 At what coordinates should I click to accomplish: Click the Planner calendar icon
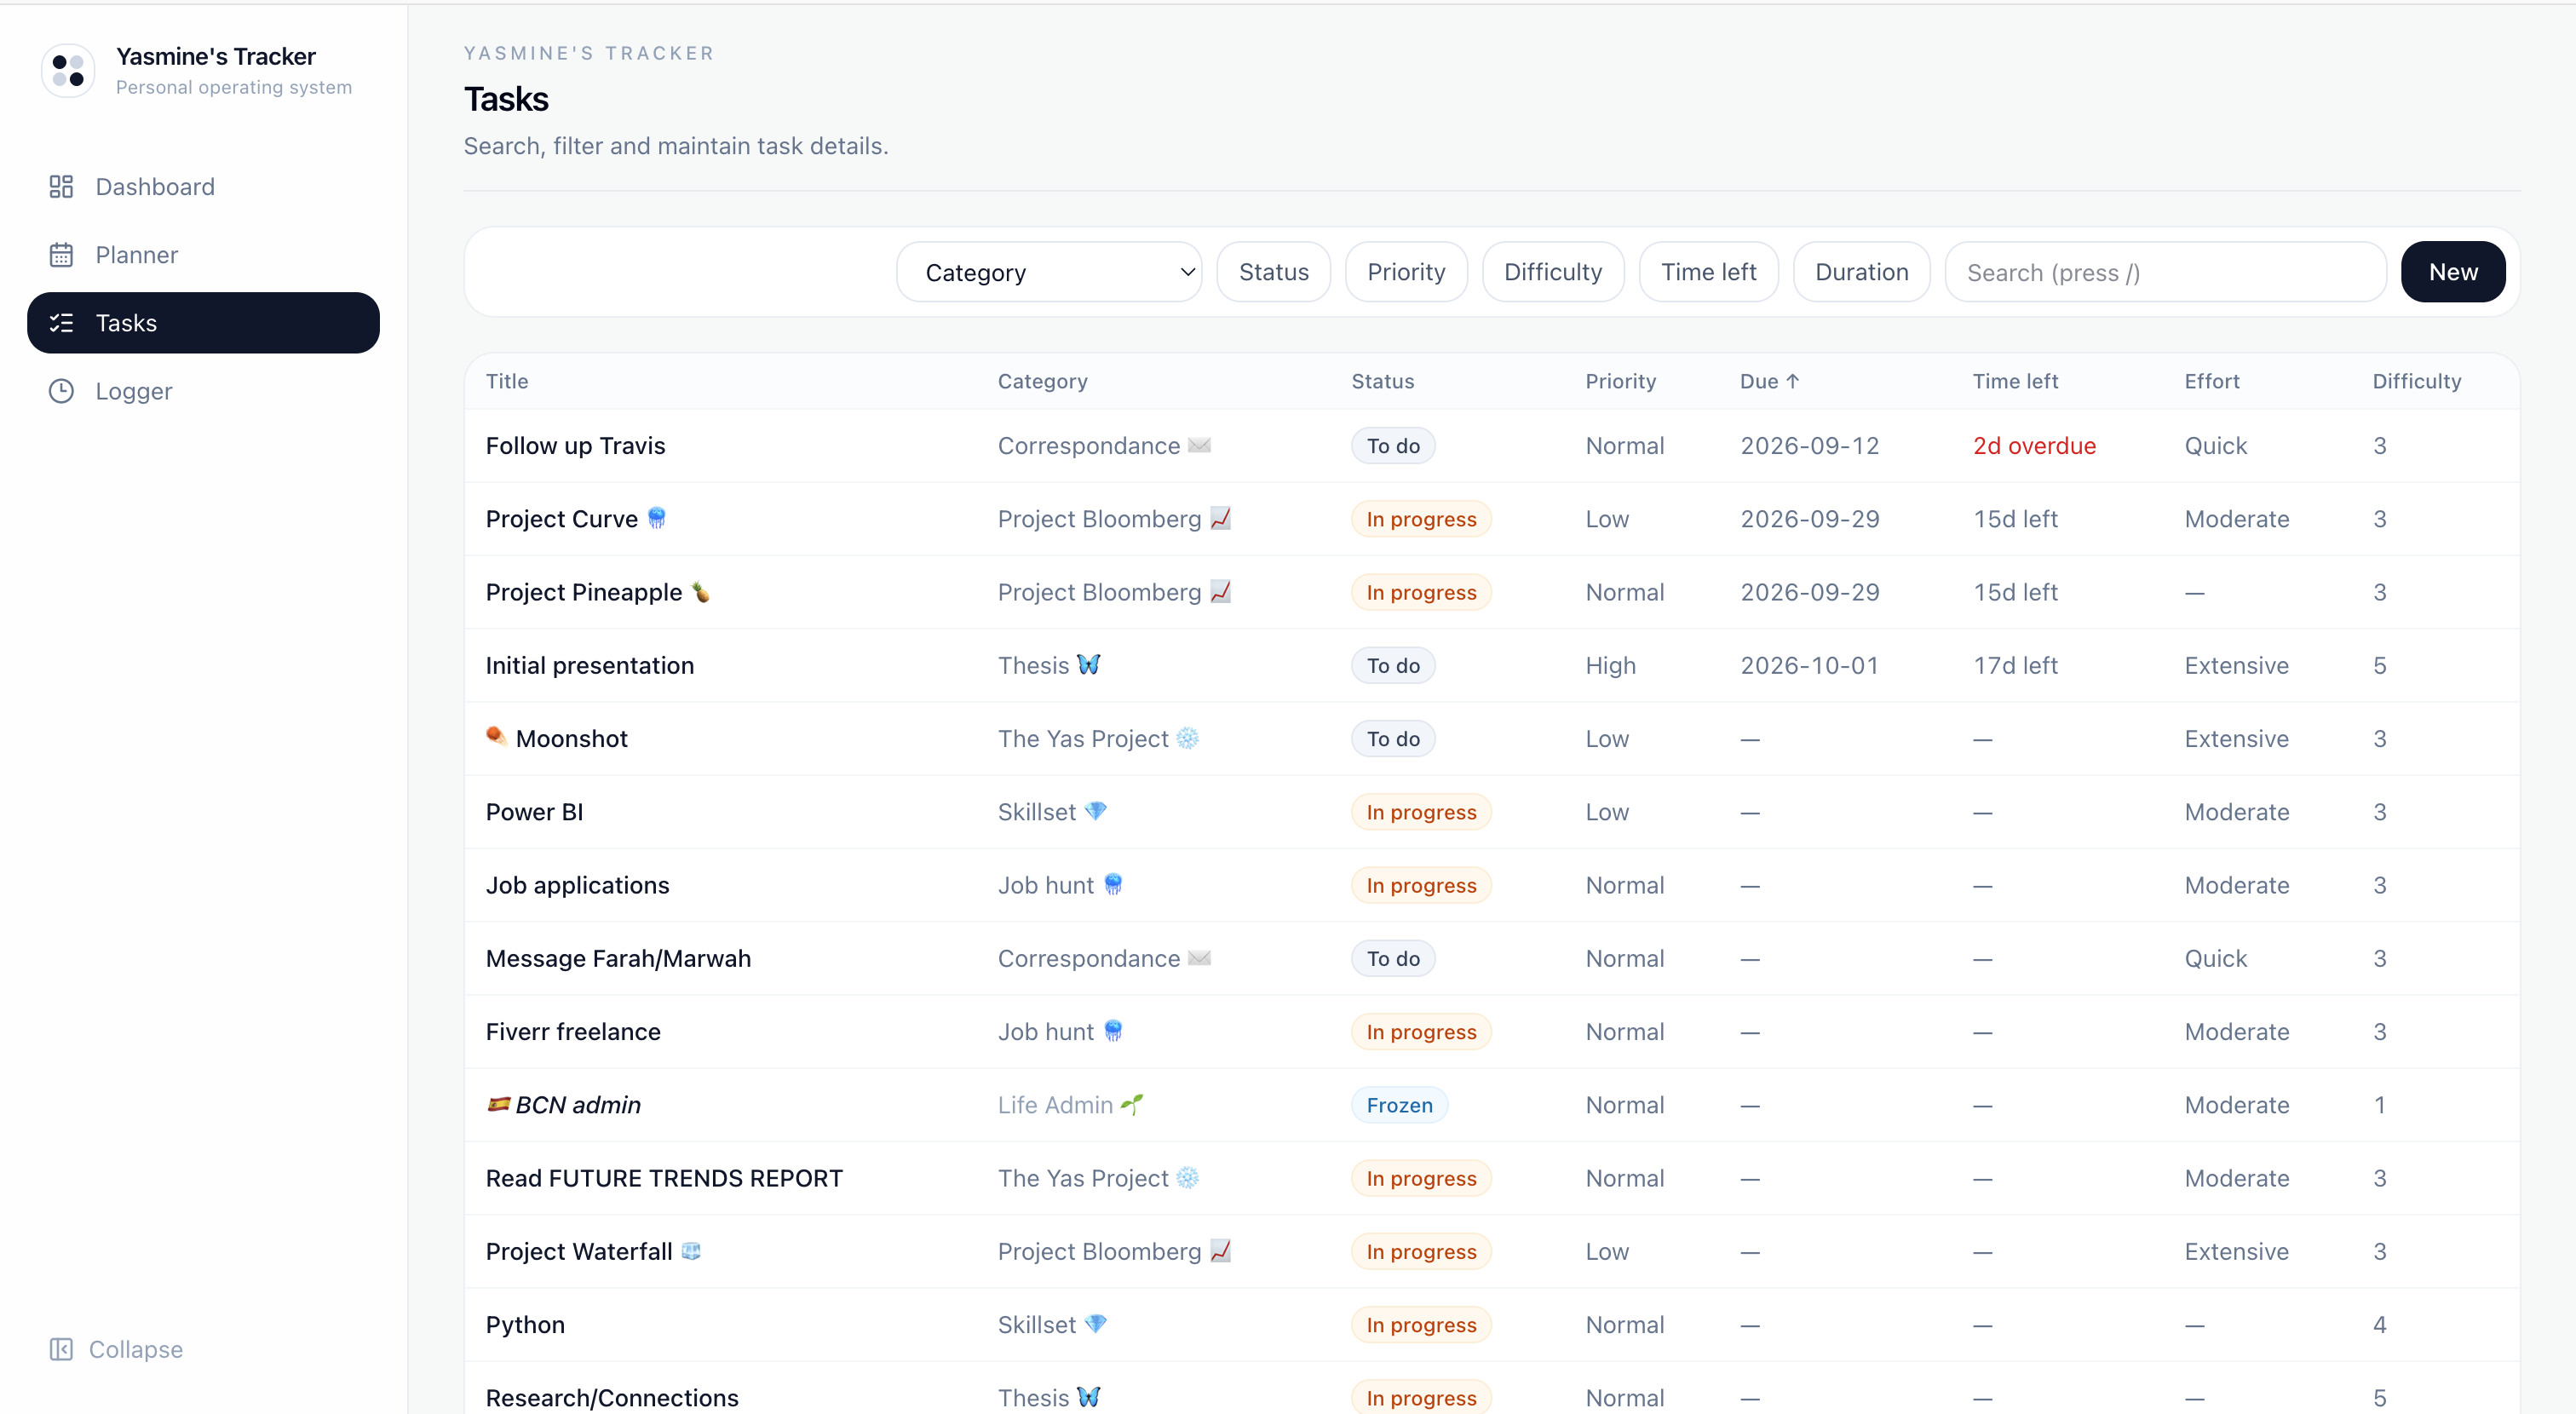pos(61,255)
